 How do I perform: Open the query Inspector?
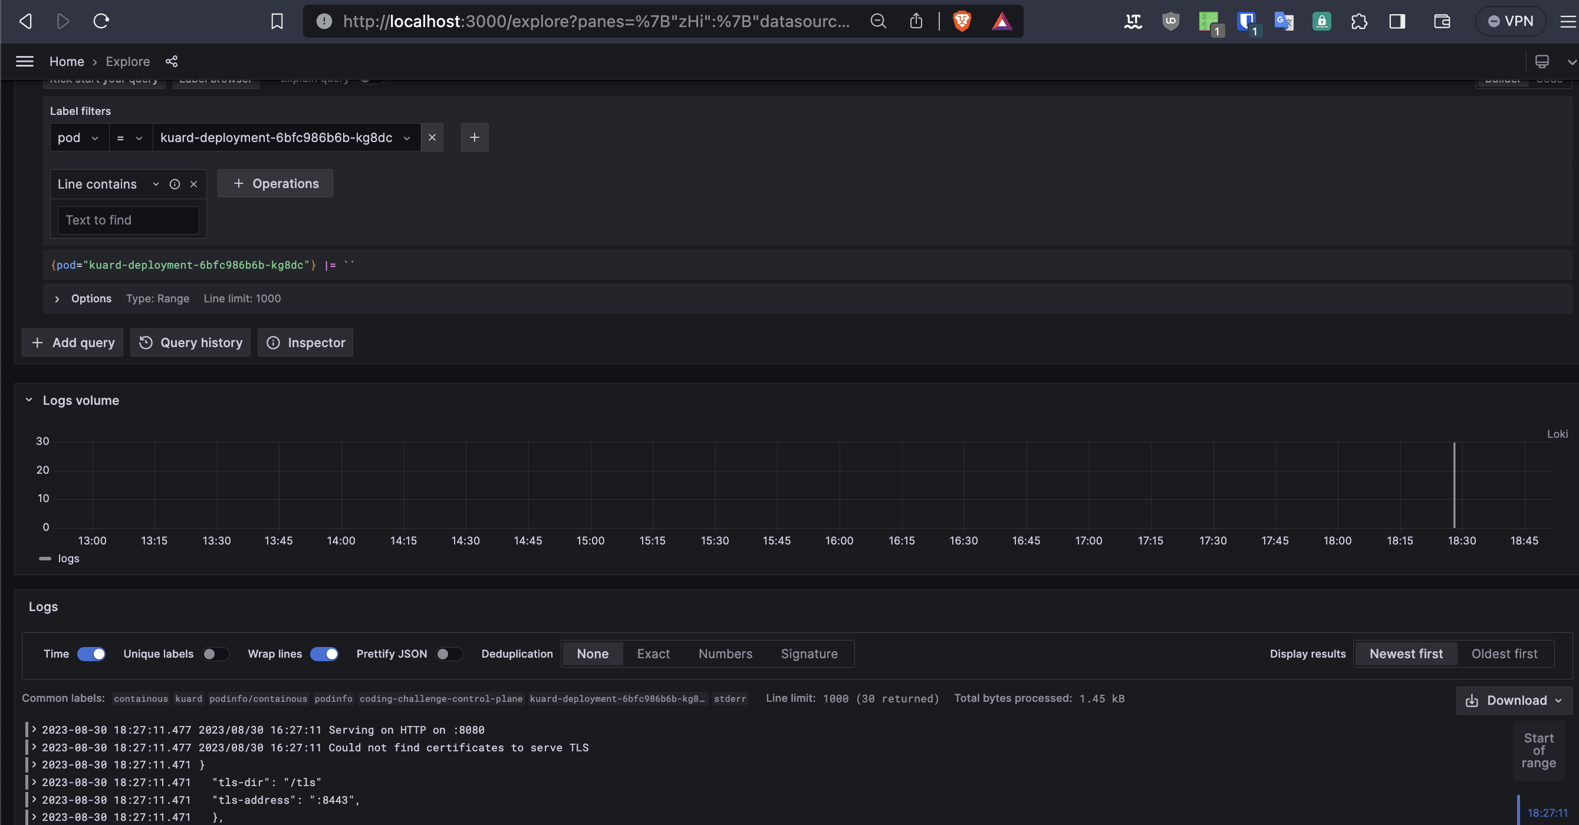click(305, 342)
